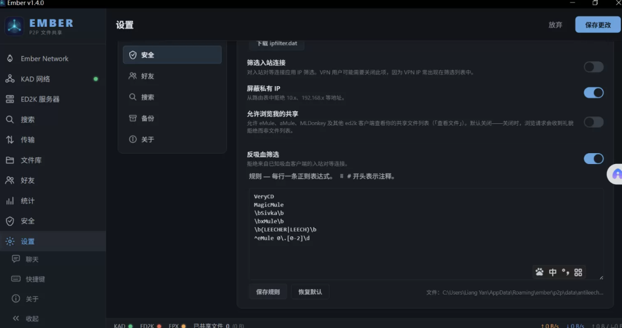Screen dimensions: 622x328
Task: Select the 搜索 settings tab
Action: pyautogui.click(x=172, y=97)
